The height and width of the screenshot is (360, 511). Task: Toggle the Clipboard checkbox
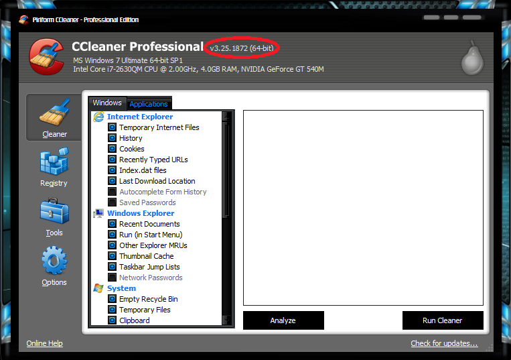click(x=112, y=320)
